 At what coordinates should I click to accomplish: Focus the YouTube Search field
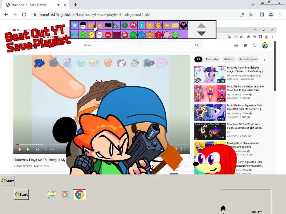(137, 45)
